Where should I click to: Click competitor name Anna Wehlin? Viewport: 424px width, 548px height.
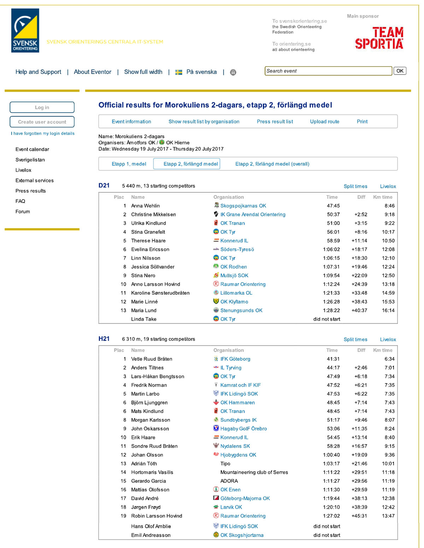point(146,206)
